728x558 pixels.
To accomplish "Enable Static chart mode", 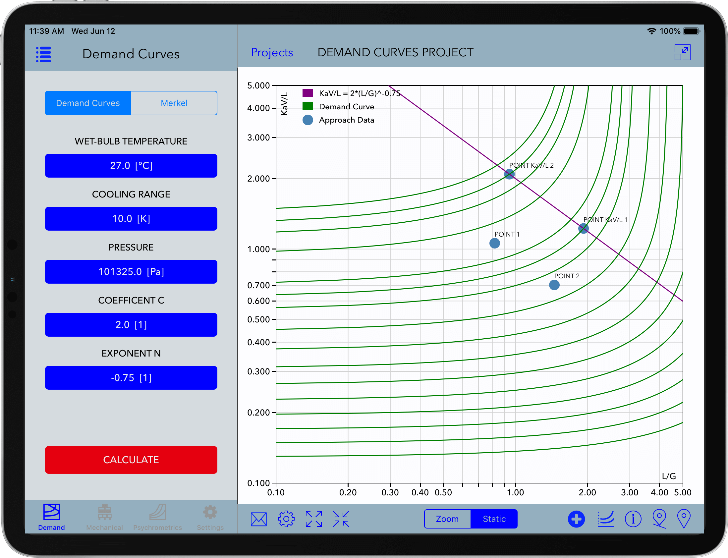I will coord(494,519).
